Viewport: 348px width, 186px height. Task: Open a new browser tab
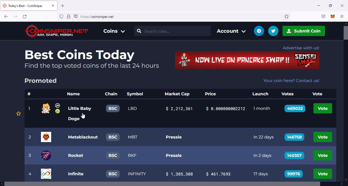tap(63, 6)
